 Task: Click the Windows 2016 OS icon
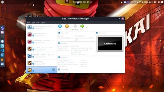click(29, 27)
